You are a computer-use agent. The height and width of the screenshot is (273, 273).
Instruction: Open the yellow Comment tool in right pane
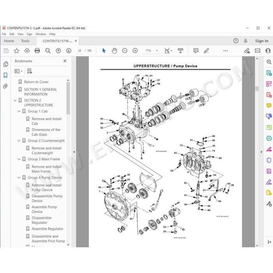click(269, 106)
